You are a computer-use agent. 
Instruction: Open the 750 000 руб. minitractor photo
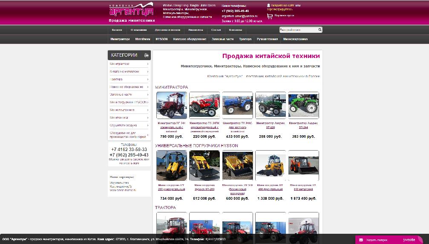point(172,105)
